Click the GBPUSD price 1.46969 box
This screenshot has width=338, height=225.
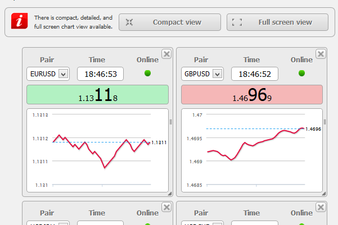click(252, 95)
